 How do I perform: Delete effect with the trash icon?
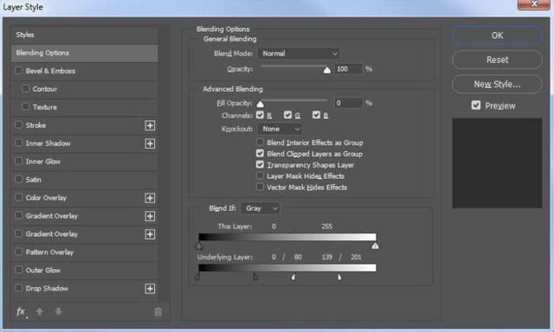(x=158, y=311)
